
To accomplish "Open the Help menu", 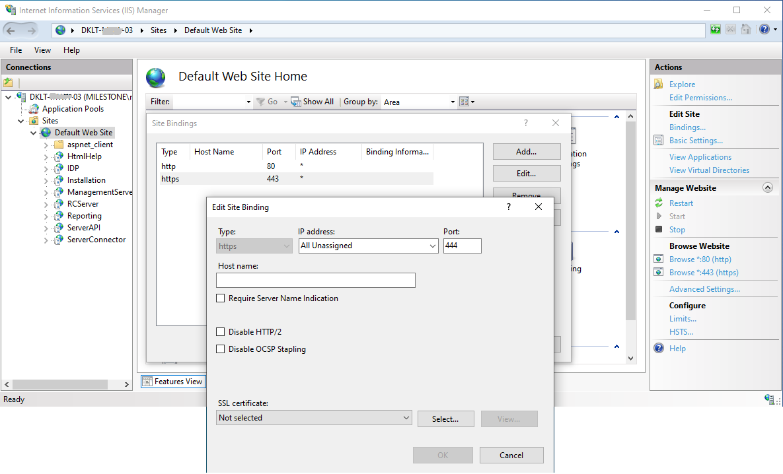I will tap(71, 50).
